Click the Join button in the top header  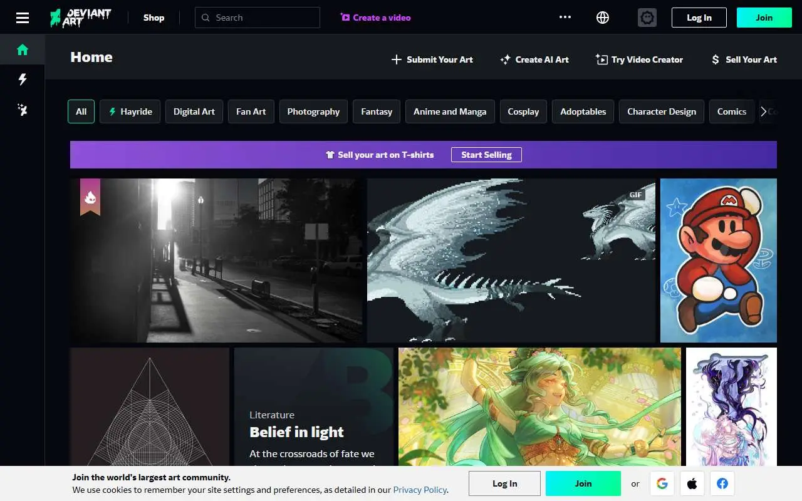pos(764,18)
